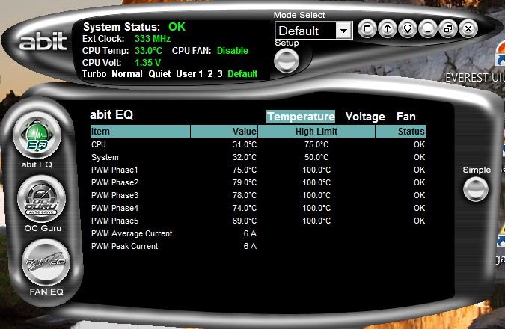
Task: Select user profile 3
Action: 220,74
